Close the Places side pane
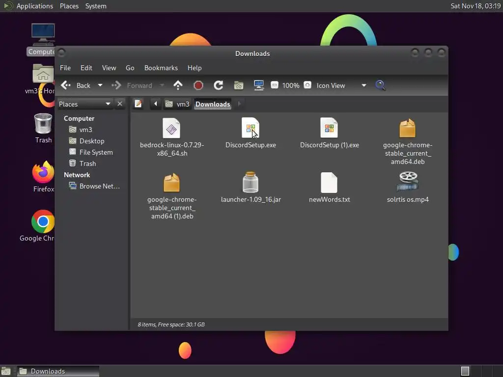 pyautogui.click(x=120, y=104)
